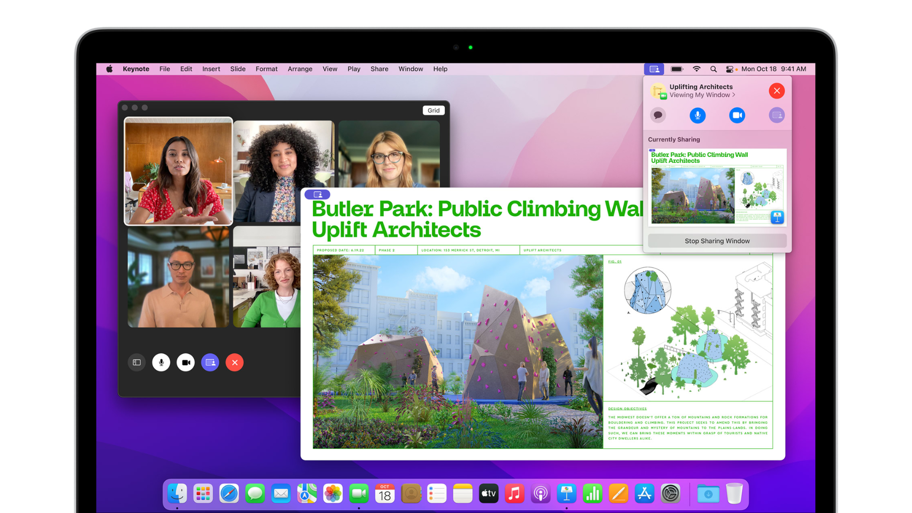Mute microphone in FaceTime call window
This screenshot has height=513, width=912.
coord(161,362)
